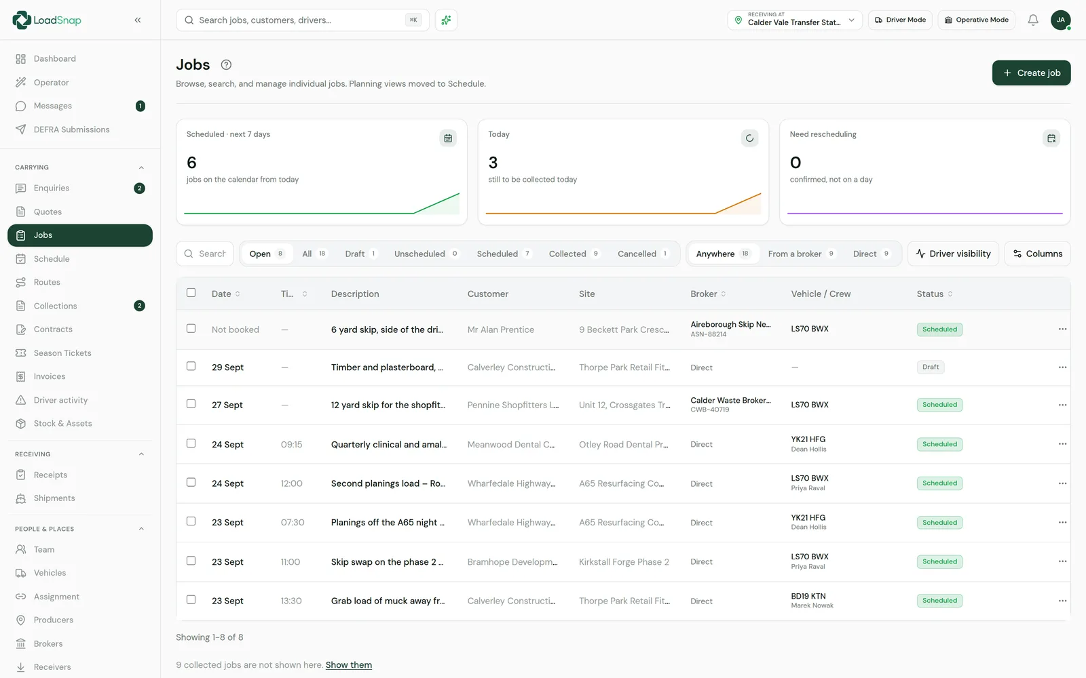Tick checkbox for the 29 Sept job
Viewport: 1086px width, 678px height.
coord(191,366)
